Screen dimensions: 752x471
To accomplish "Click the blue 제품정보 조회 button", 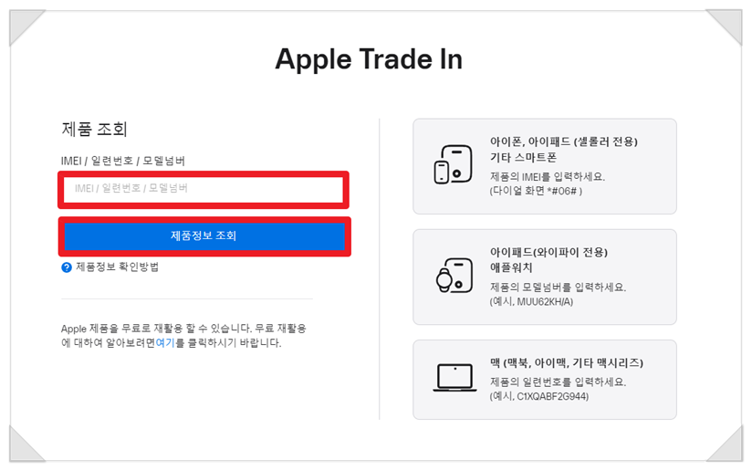I will coord(204,236).
